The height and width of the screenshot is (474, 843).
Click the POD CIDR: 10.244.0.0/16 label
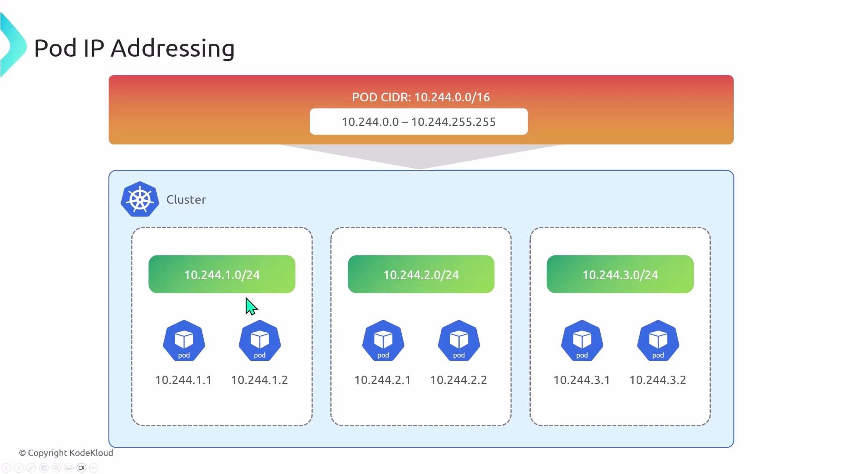(421, 97)
